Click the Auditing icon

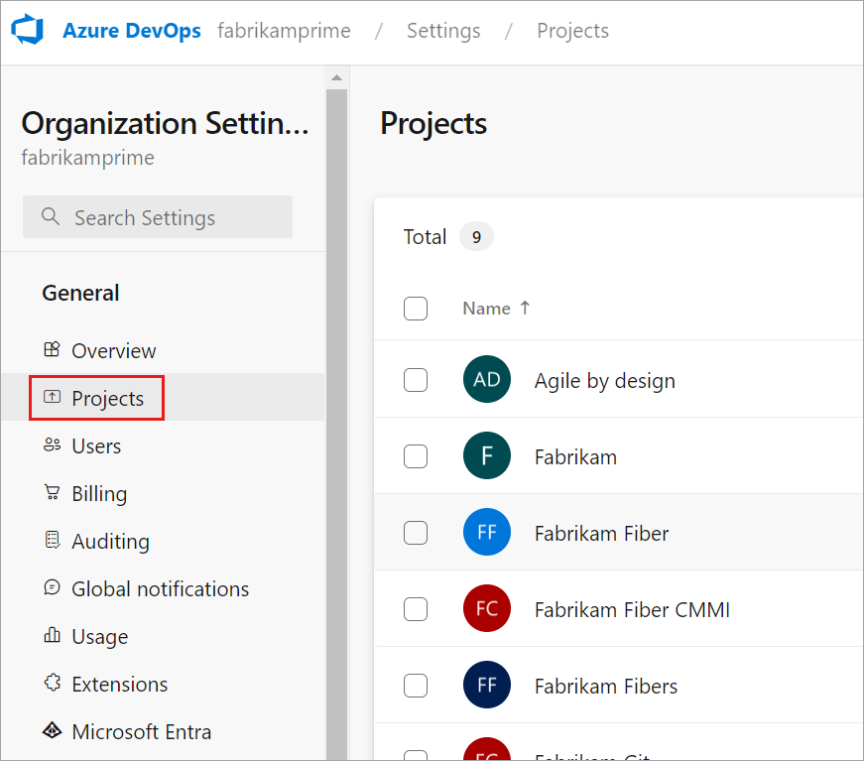53,541
